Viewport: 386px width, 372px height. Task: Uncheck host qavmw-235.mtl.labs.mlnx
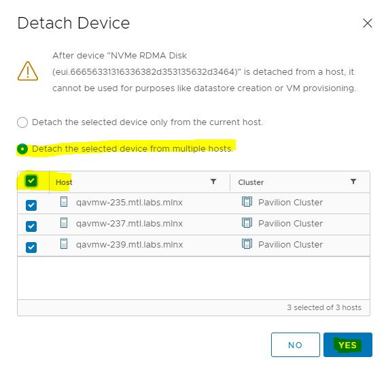click(31, 205)
